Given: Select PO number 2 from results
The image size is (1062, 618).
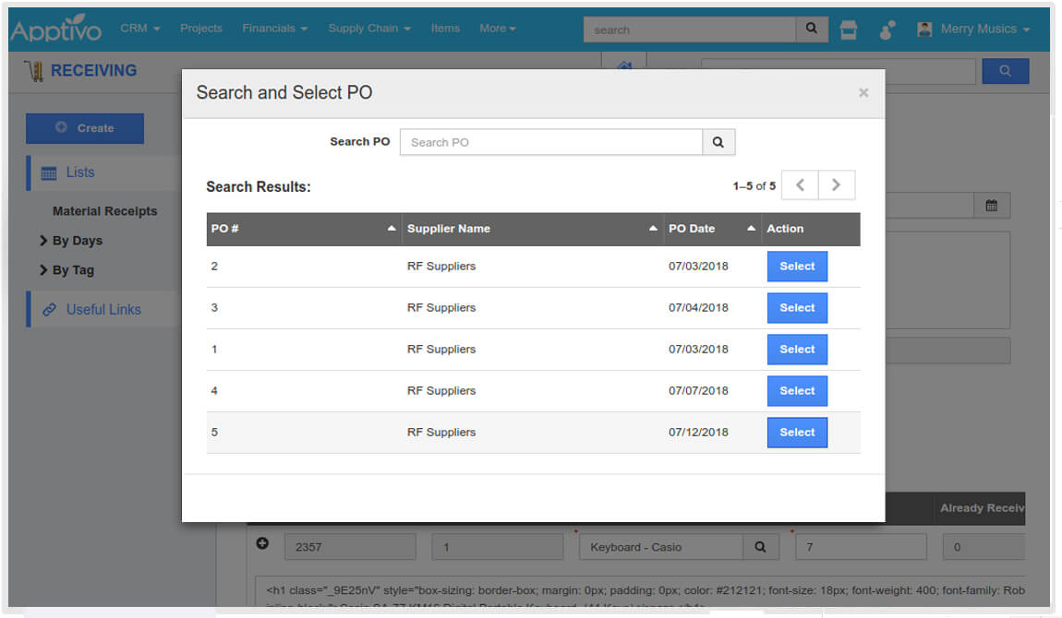Looking at the screenshot, I should tap(797, 267).
